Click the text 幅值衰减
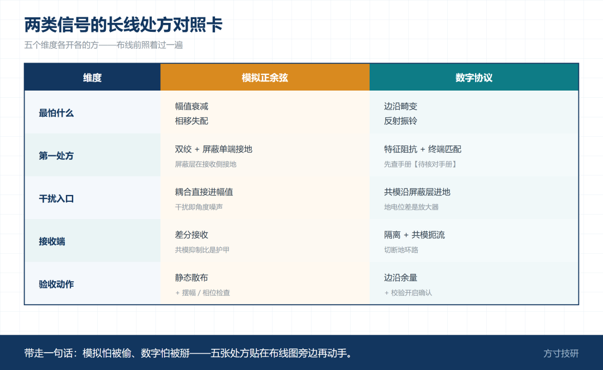 [x=192, y=106]
